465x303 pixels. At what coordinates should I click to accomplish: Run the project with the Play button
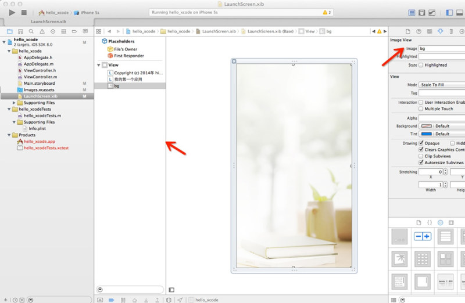12,12
